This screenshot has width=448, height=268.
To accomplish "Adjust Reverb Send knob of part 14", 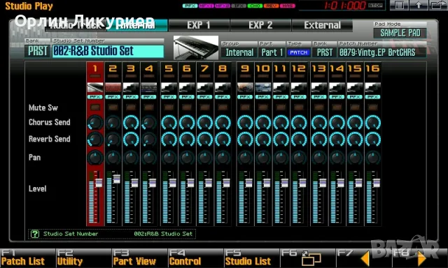I will (337, 140).
